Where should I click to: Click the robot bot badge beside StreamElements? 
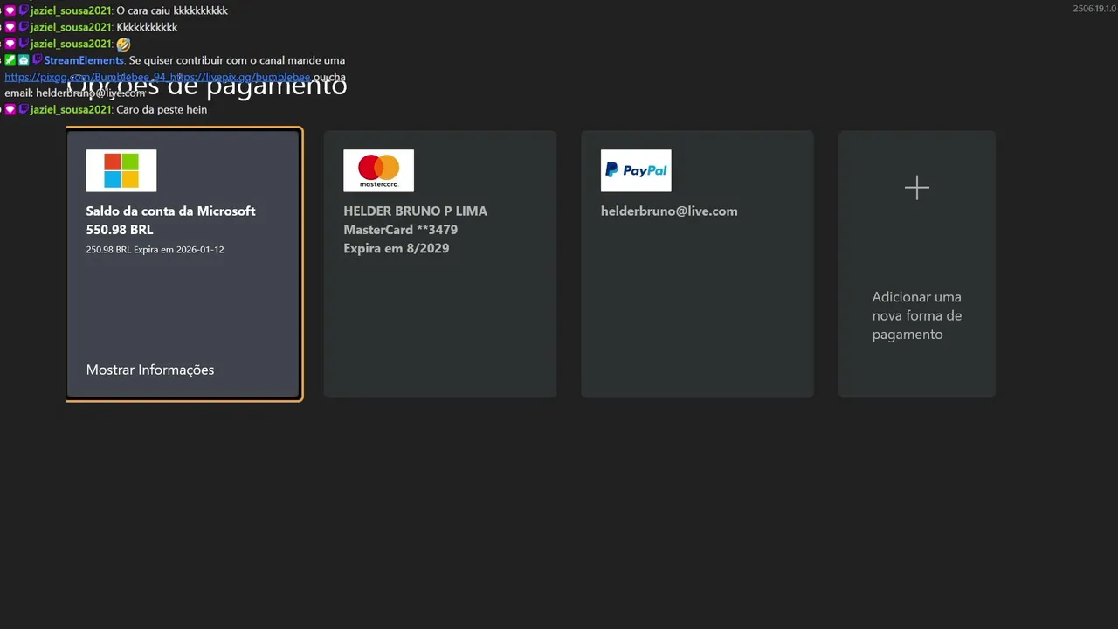[24, 60]
